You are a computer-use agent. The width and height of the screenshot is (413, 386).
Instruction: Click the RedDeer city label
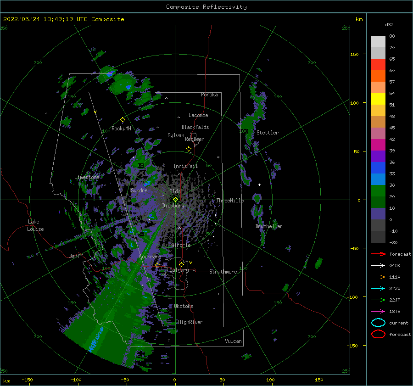click(x=195, y=139)
